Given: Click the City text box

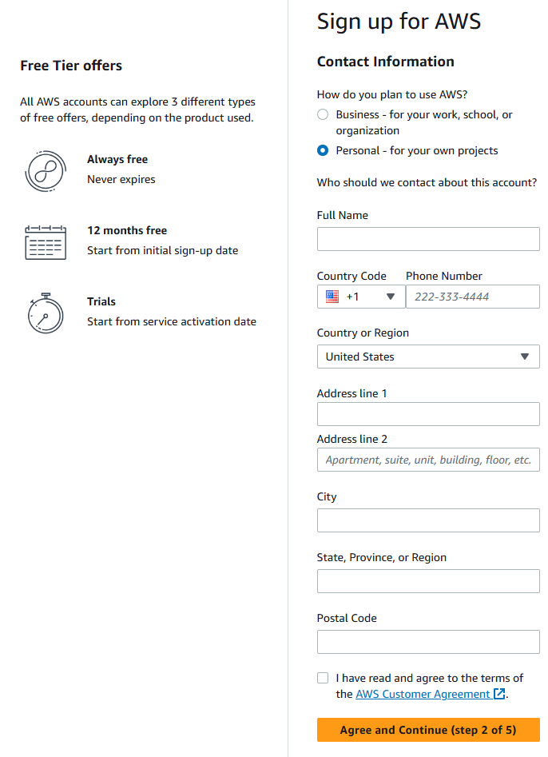Looking at the screenshot, I should pyautogui.click(x=428, y=520).
